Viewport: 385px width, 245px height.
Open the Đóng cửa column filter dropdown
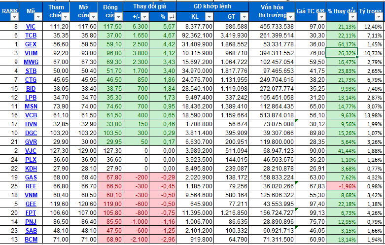[x=118, y=17]
